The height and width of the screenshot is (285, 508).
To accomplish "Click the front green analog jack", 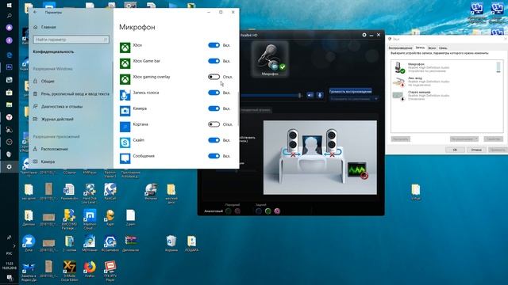I will tap(229, 211).
